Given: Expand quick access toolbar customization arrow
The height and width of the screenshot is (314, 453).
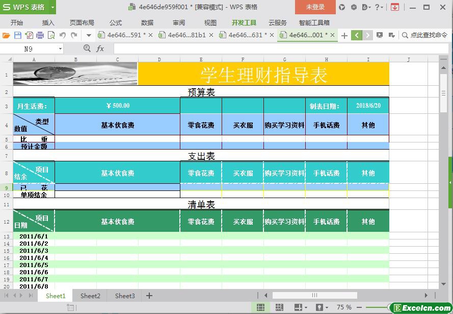Looking at the screenshot, I should [x=89, y=35].
